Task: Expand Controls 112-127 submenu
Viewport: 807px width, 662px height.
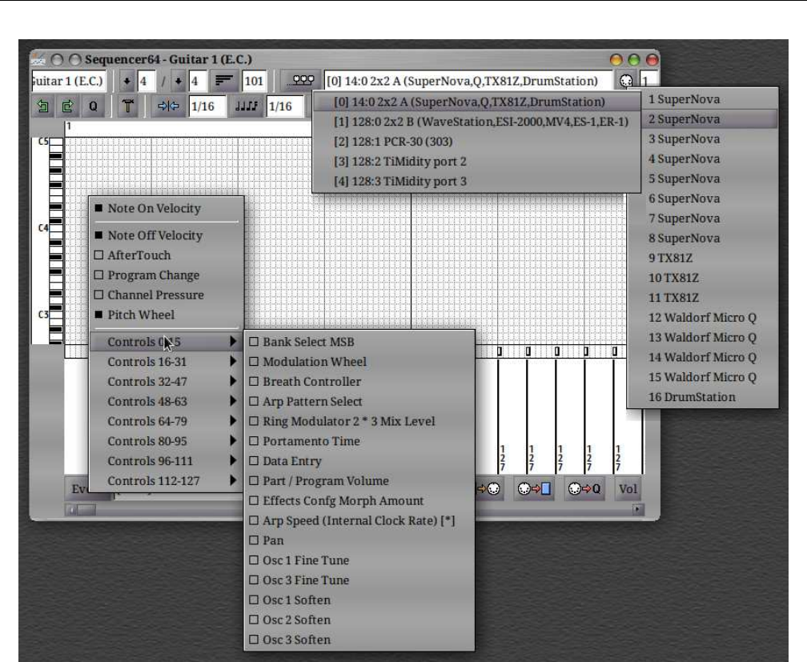Action: [x=167, y=481]
